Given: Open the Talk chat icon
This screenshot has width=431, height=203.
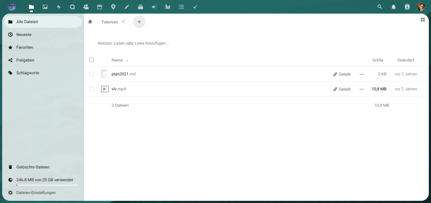Looking at the screenshot, I should click(x=72, y=7).
